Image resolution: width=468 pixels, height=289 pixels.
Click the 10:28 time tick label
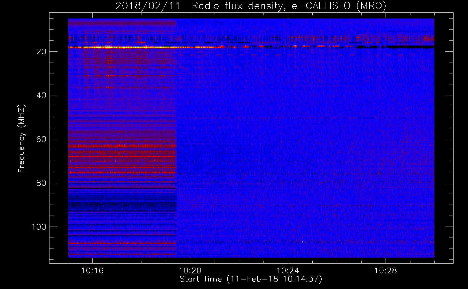click(386, 271)
